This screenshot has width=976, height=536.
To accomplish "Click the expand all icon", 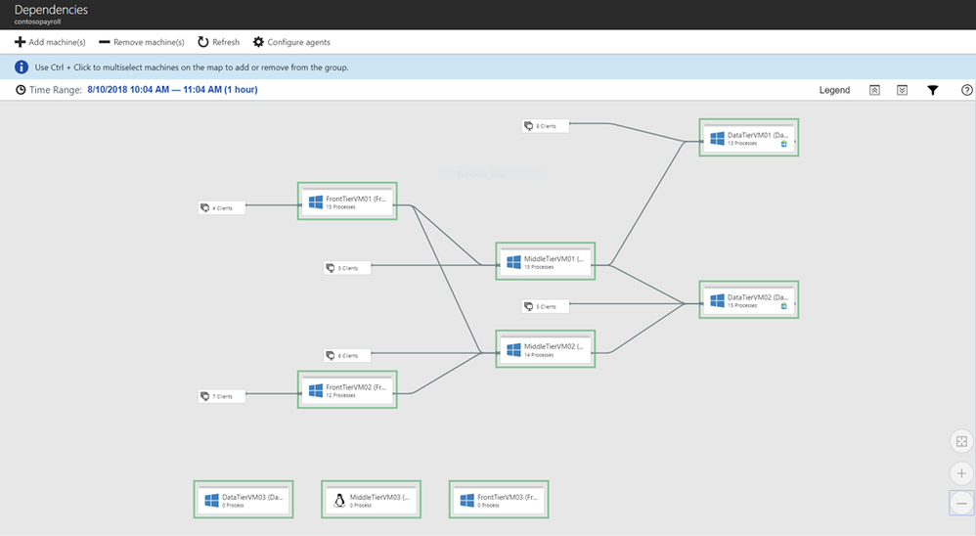I will tap(902, 90).
